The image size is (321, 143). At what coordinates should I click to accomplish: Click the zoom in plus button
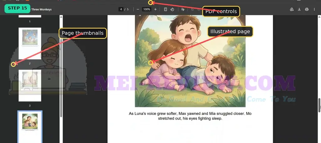click(155, 9)
